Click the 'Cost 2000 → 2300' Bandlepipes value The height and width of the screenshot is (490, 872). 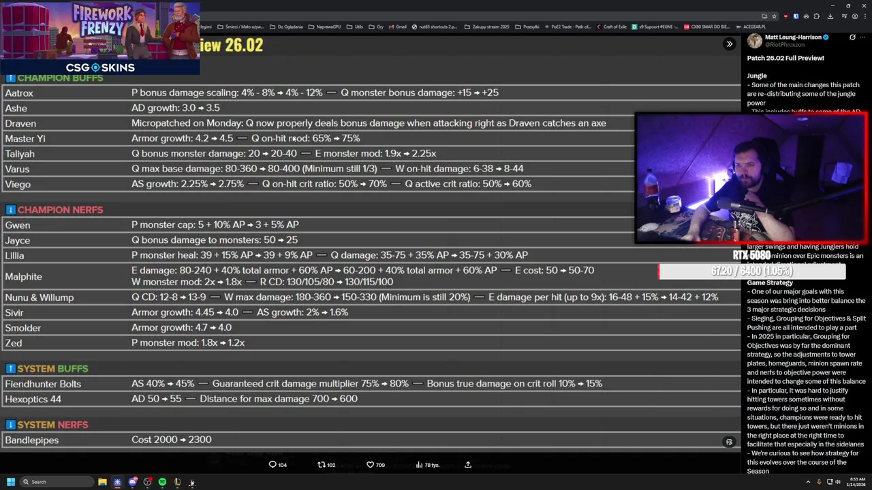tap(172, 440)
